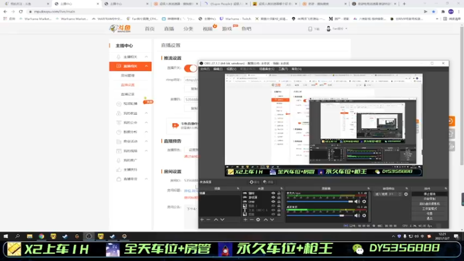
Task: Click the Chrome icon in the taskbar
Action: [x=41, y=236]
